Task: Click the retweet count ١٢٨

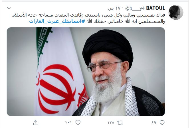Action: (x=111, y=123)
